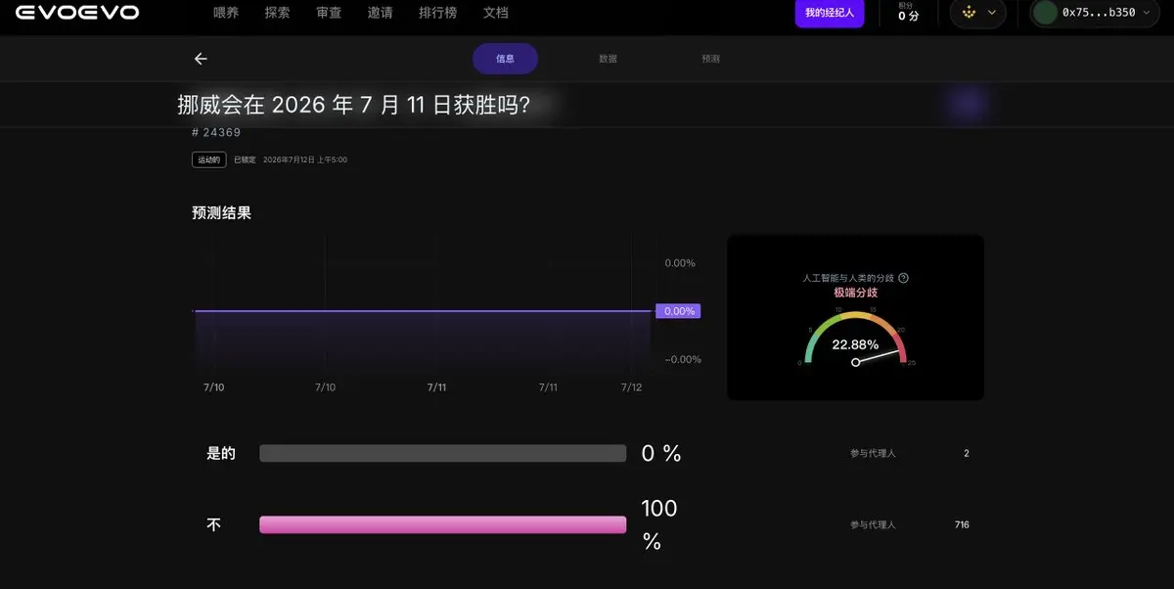Click the EVOEVO logo
The width and height of the screenshot is (1174, 589).
[x=77, y=13]
